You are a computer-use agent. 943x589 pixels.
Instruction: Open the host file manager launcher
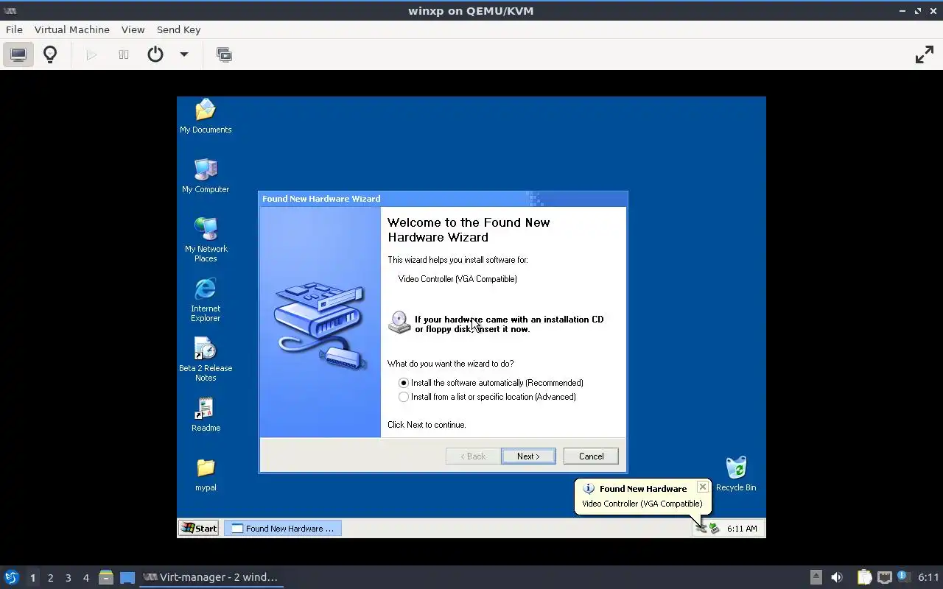[106, 577]
